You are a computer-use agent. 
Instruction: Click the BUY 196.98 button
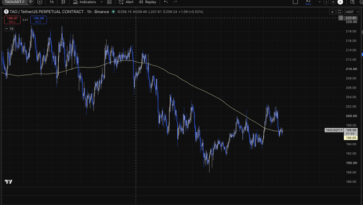coord(38,20)
